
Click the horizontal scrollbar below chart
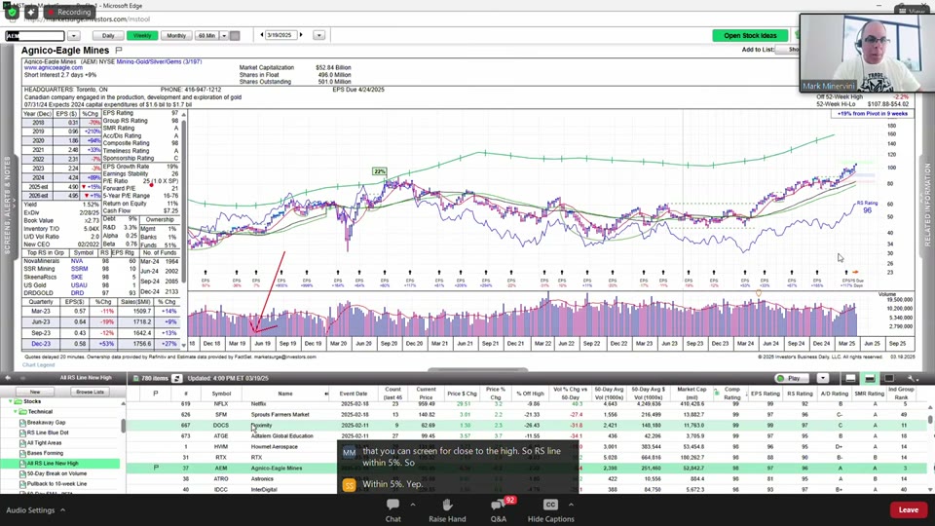pyautogui.click(x=477, y=370)
